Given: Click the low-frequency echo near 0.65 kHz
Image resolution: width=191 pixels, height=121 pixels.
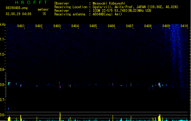Looking at the screenshot, I should pos(9,109).
